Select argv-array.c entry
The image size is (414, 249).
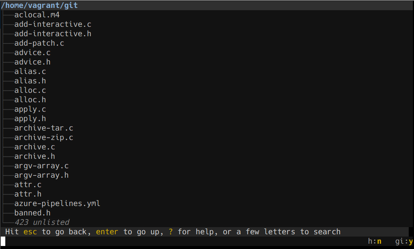42,166
